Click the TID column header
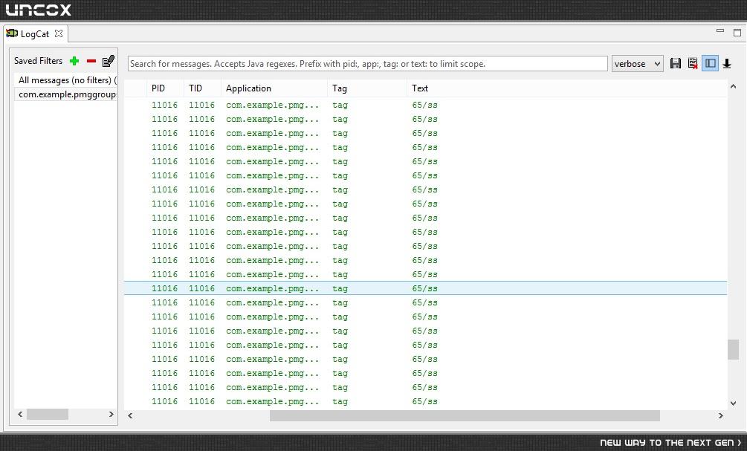The height and width of the screenshot is (451, 747). click(202, 88)
